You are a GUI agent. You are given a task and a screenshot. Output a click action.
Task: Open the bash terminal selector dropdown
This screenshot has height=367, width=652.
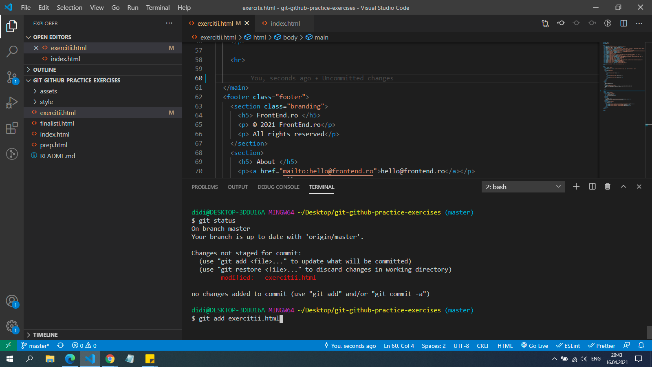pyautogui.click(x=523, y=187)
